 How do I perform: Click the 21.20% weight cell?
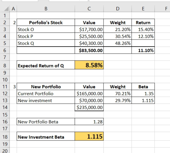(x=118, y=29)
